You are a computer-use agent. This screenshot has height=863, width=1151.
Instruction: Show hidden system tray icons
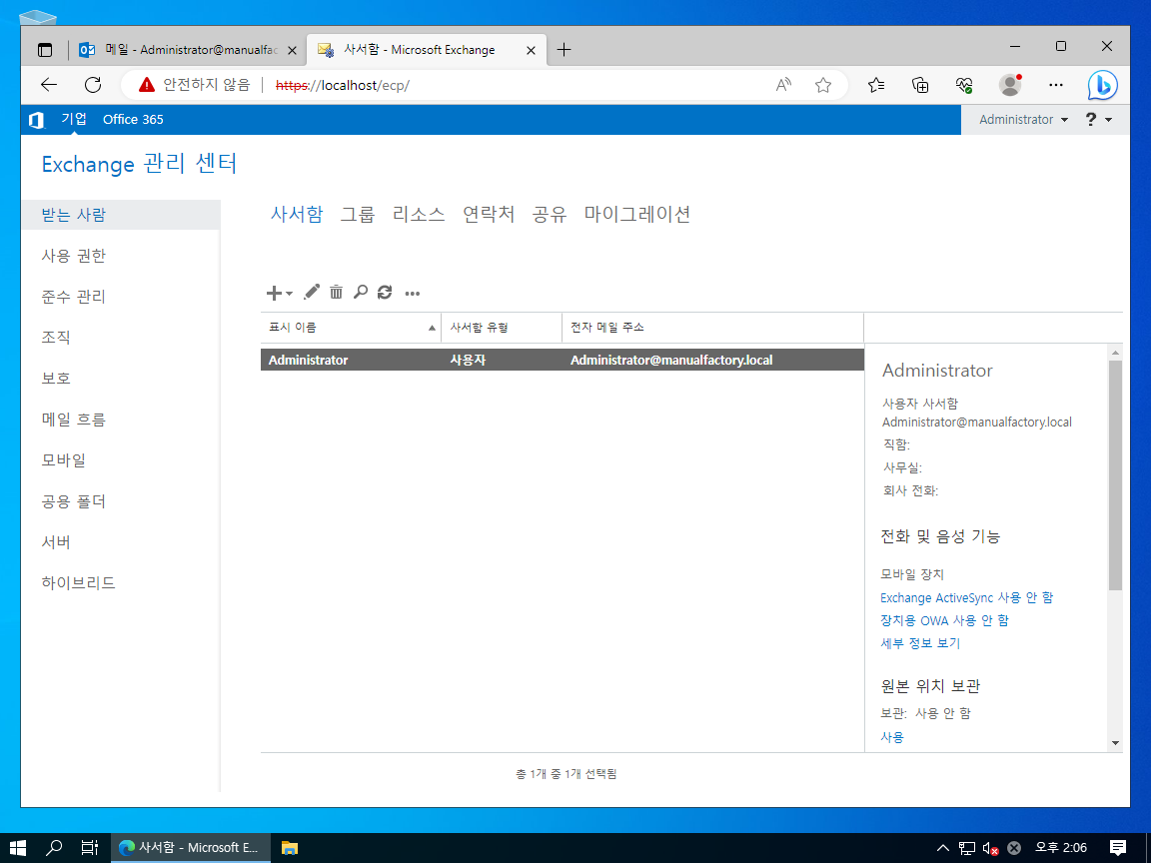[943, 848]
